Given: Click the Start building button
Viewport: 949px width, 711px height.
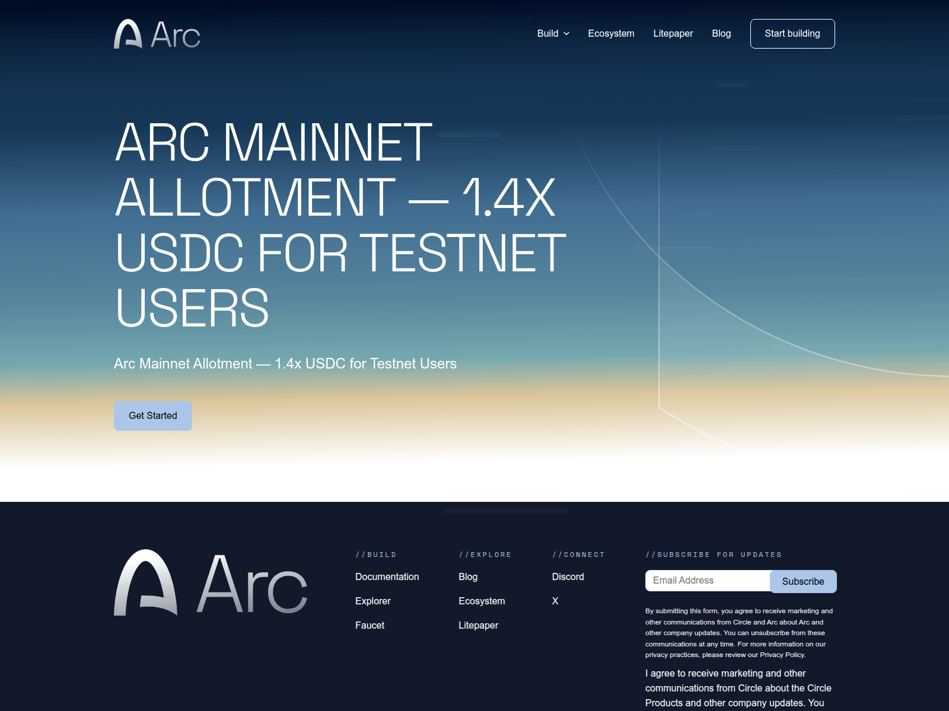Looking at the screenshot, I should [792, 34].
